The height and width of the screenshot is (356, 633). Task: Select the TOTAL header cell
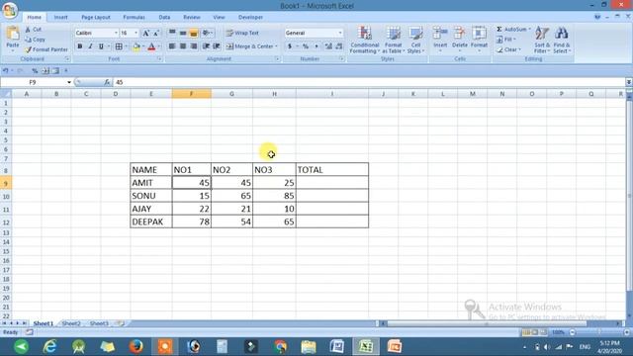click(332, 169)
